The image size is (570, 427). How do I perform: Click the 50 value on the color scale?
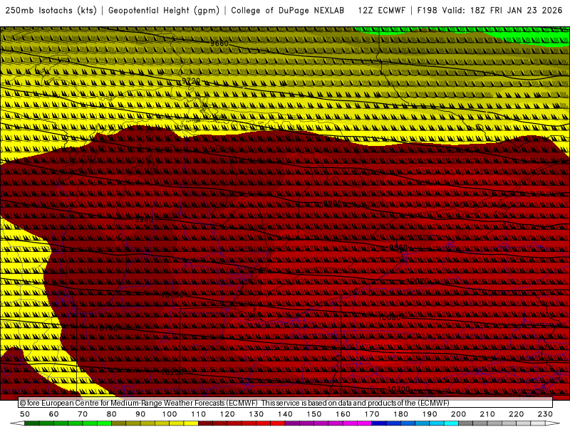tap(25, 414)
